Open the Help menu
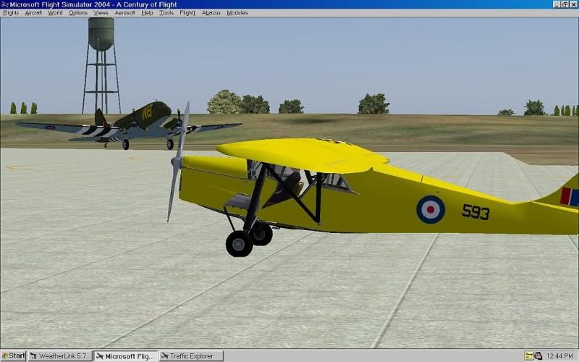 pyautogui.click(x=147, y=13)
